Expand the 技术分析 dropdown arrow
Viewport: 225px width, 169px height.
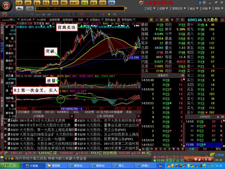34,20
